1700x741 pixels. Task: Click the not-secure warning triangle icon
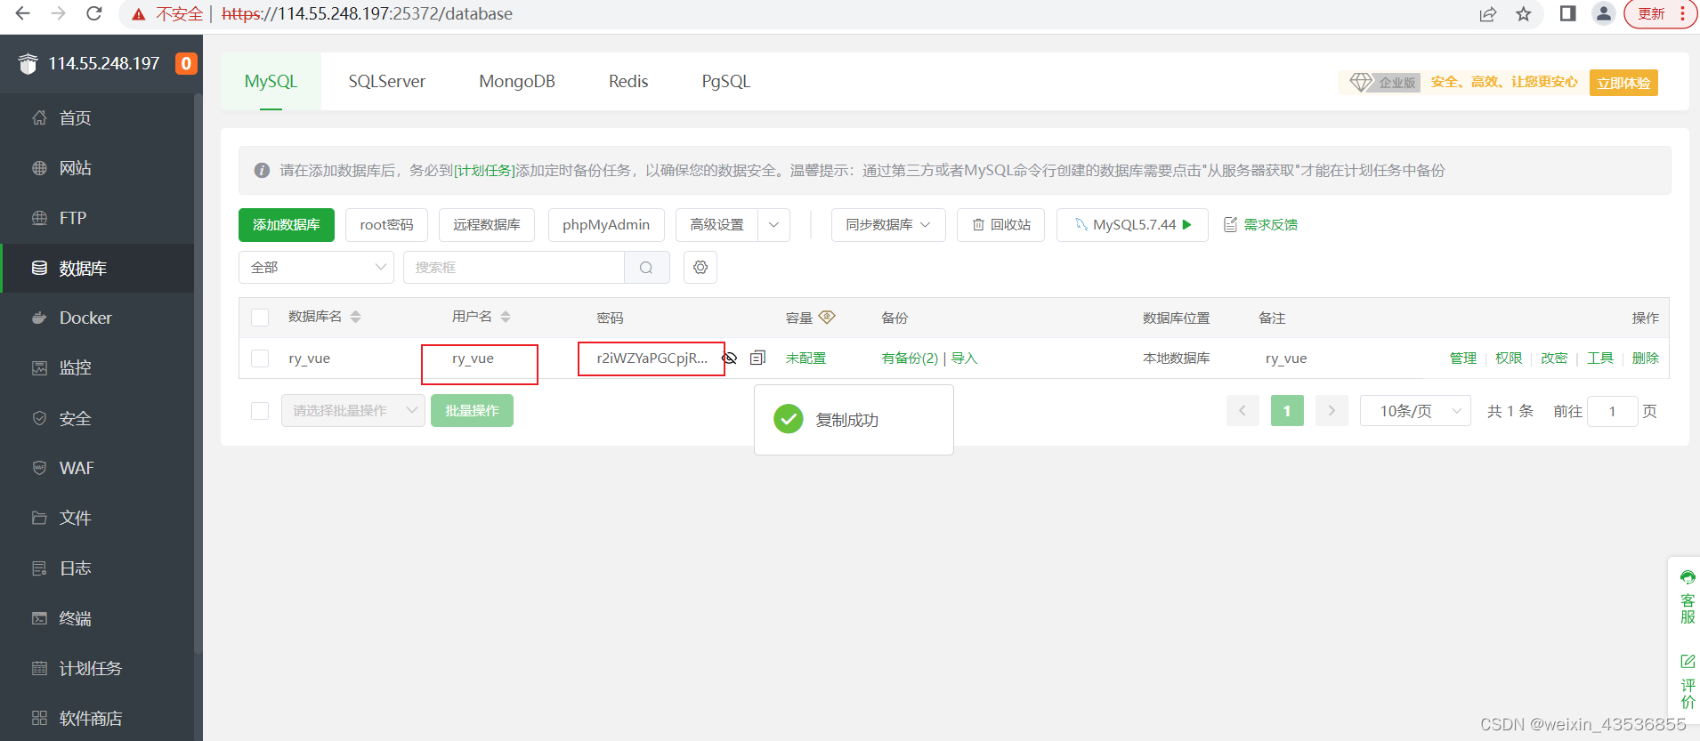pos(138,14)
